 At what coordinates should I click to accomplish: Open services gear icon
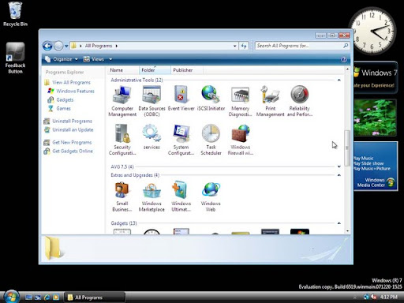(x=151, y=137)
